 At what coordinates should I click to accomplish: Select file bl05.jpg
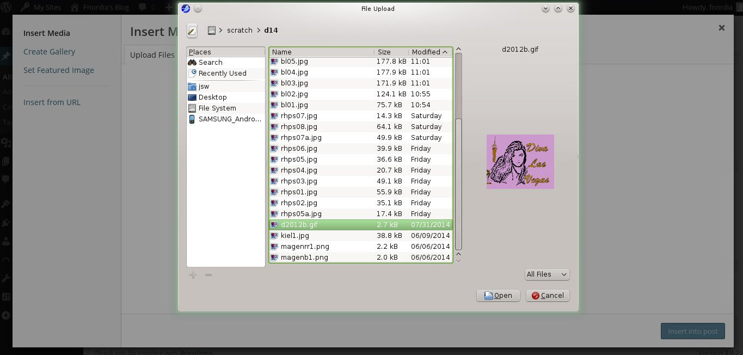point(360,62)
